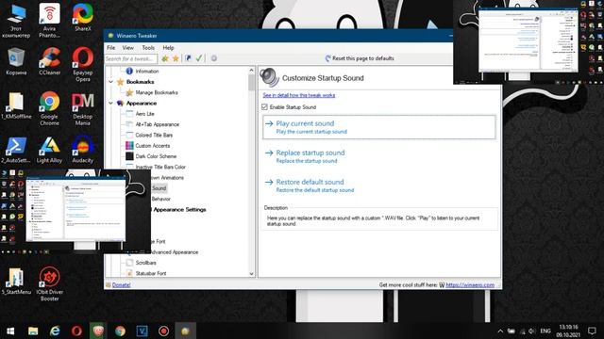Image resolution: width=604 pixels, height=339 pixels.
Task: Open the View menu
Action: [128, 48]
